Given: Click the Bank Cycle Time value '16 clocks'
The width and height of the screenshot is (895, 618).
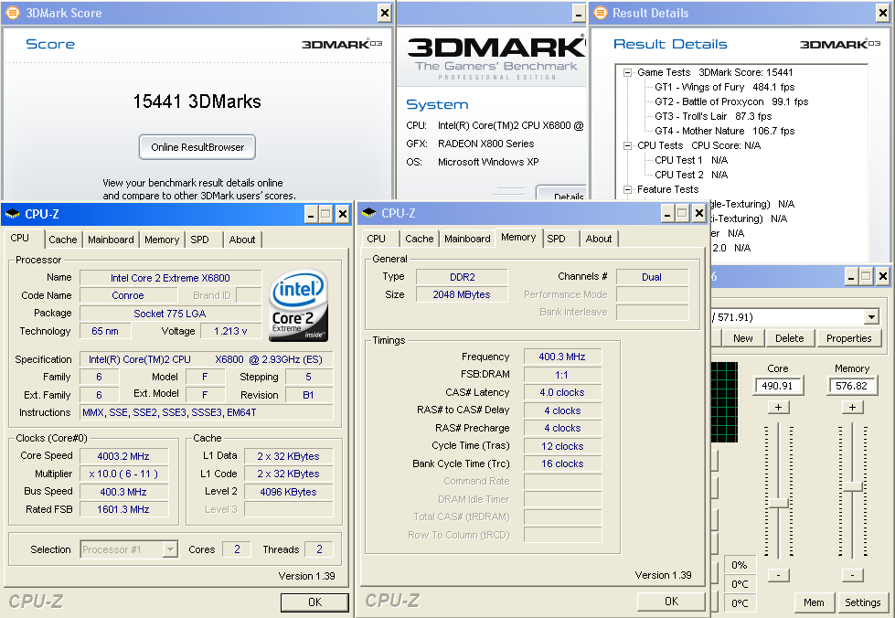Looking at the screenshot, I should 562,463.
